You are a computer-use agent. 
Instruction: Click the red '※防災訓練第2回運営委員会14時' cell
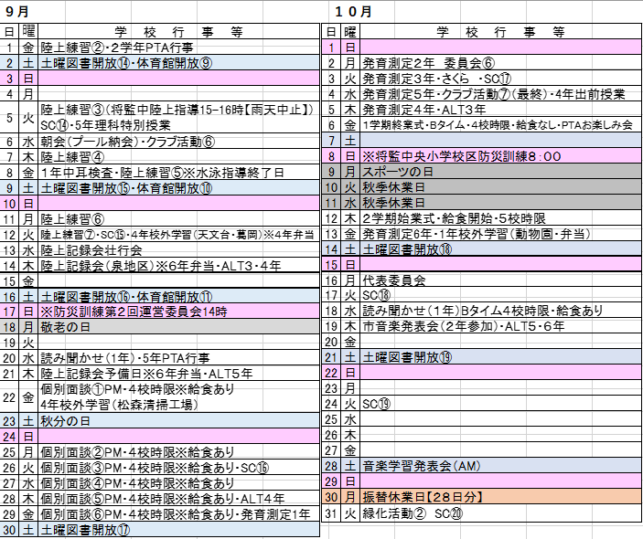[x=178, y=312]
